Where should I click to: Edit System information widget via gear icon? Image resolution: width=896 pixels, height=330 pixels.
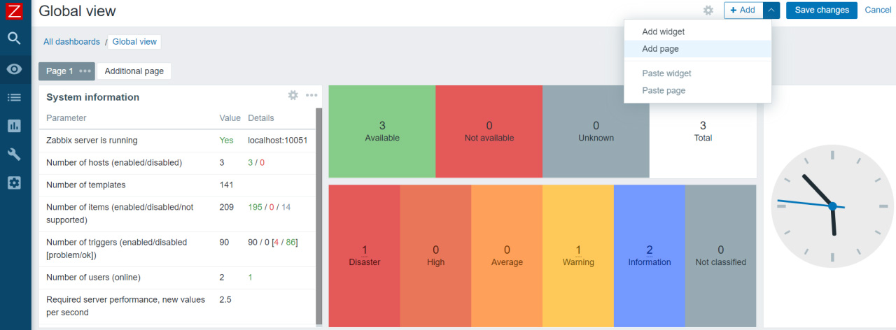tap(293, 95)
